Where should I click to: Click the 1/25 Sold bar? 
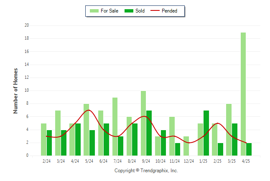pyautogui.click(x=206, y=133)
